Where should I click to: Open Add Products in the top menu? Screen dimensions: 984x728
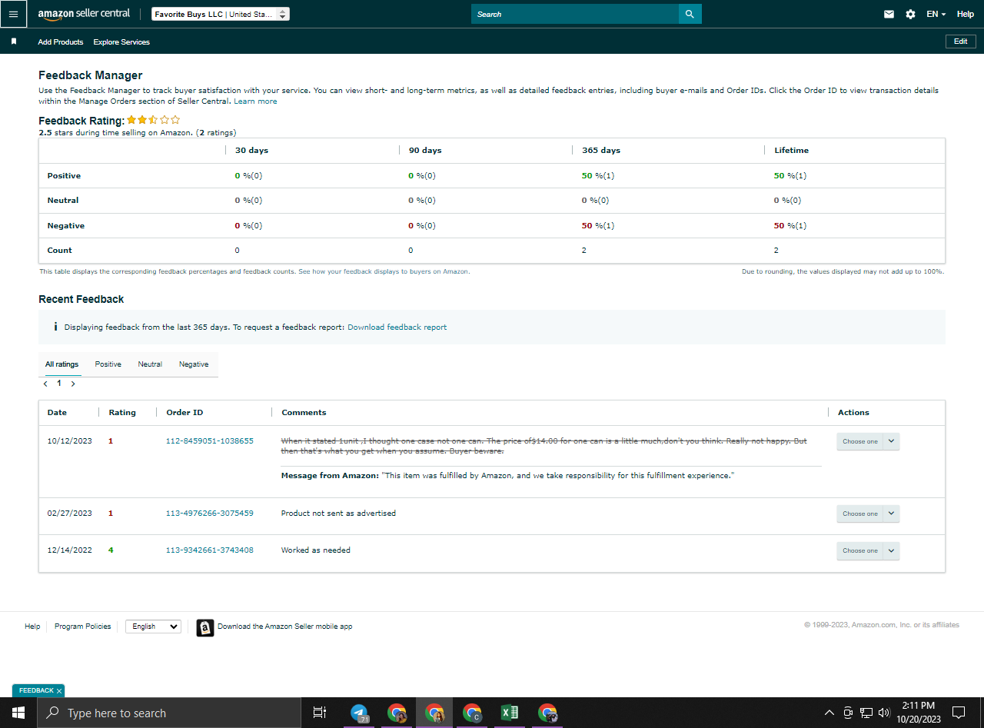click(61, 42)
